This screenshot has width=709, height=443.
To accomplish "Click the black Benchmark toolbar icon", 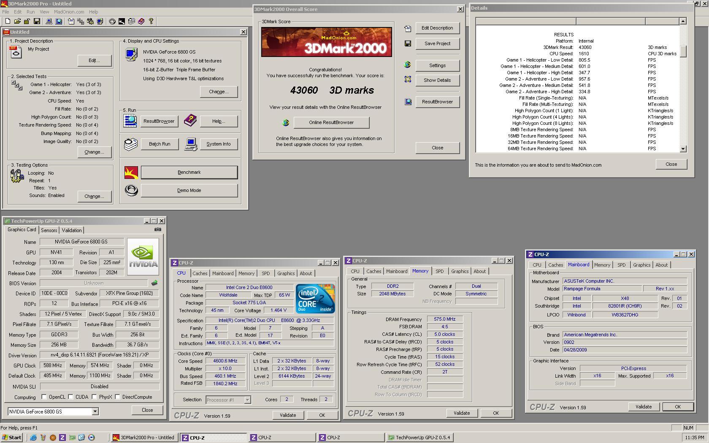I will [x=122, y=21].
